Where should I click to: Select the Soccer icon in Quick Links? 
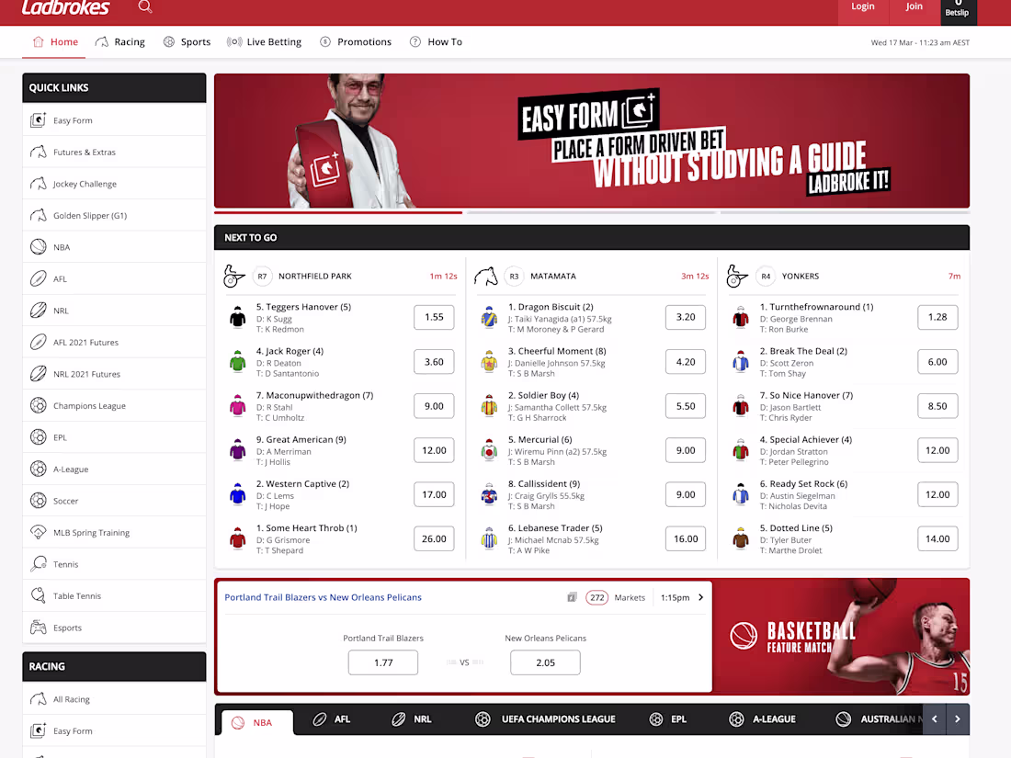click(38, 500)
